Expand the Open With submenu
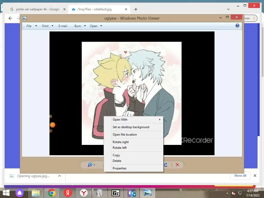The width and height of the screenshot is (264, 198). click(x=137, y=120)
